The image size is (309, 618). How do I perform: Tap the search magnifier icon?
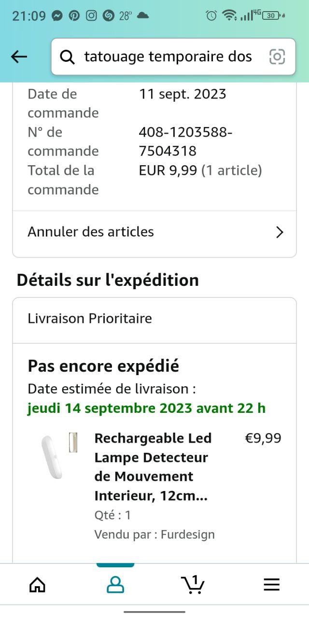click(x=68, y=57)
